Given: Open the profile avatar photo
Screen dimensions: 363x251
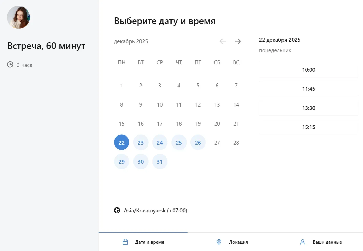Looking at the screenshot, I should (x=18, y=17).
